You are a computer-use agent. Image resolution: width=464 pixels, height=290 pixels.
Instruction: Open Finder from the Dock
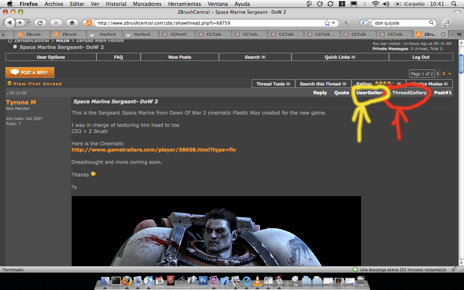click(105, 280)
